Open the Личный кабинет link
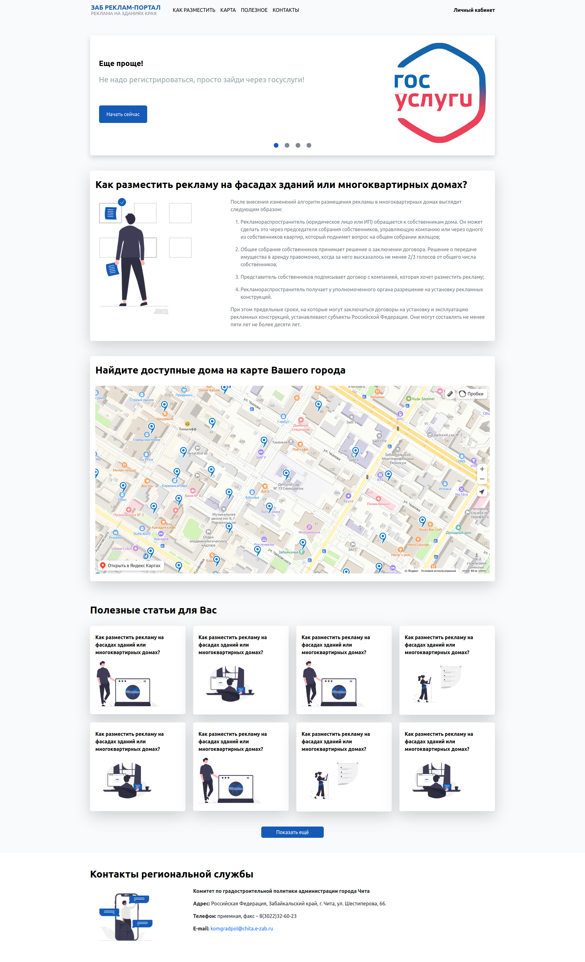The image size is (585, 962). coord(474,10)
